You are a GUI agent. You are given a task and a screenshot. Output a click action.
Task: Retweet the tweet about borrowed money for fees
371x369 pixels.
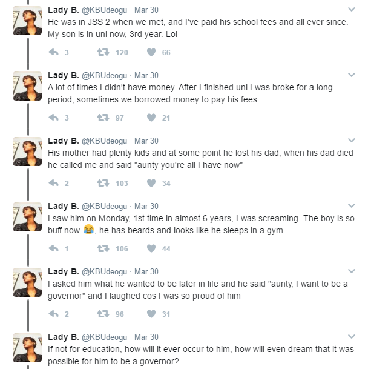coord(103,118)
